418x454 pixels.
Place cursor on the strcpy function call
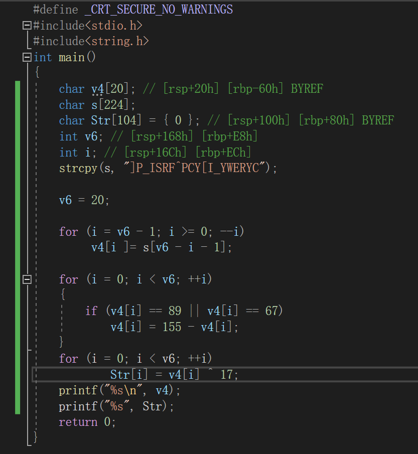78,168
